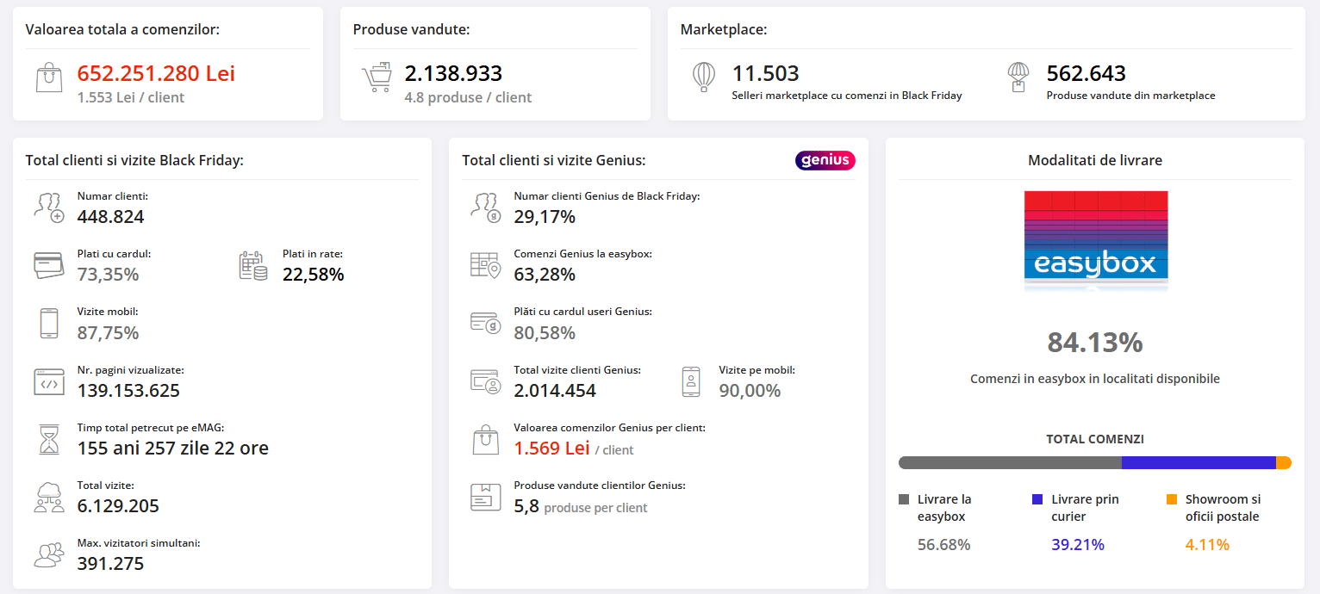Screen dimensions: 1320x594
Task: Click the Total clienti si vizite Genius heading
Action: pyautogui.click(x=554, y=160)
